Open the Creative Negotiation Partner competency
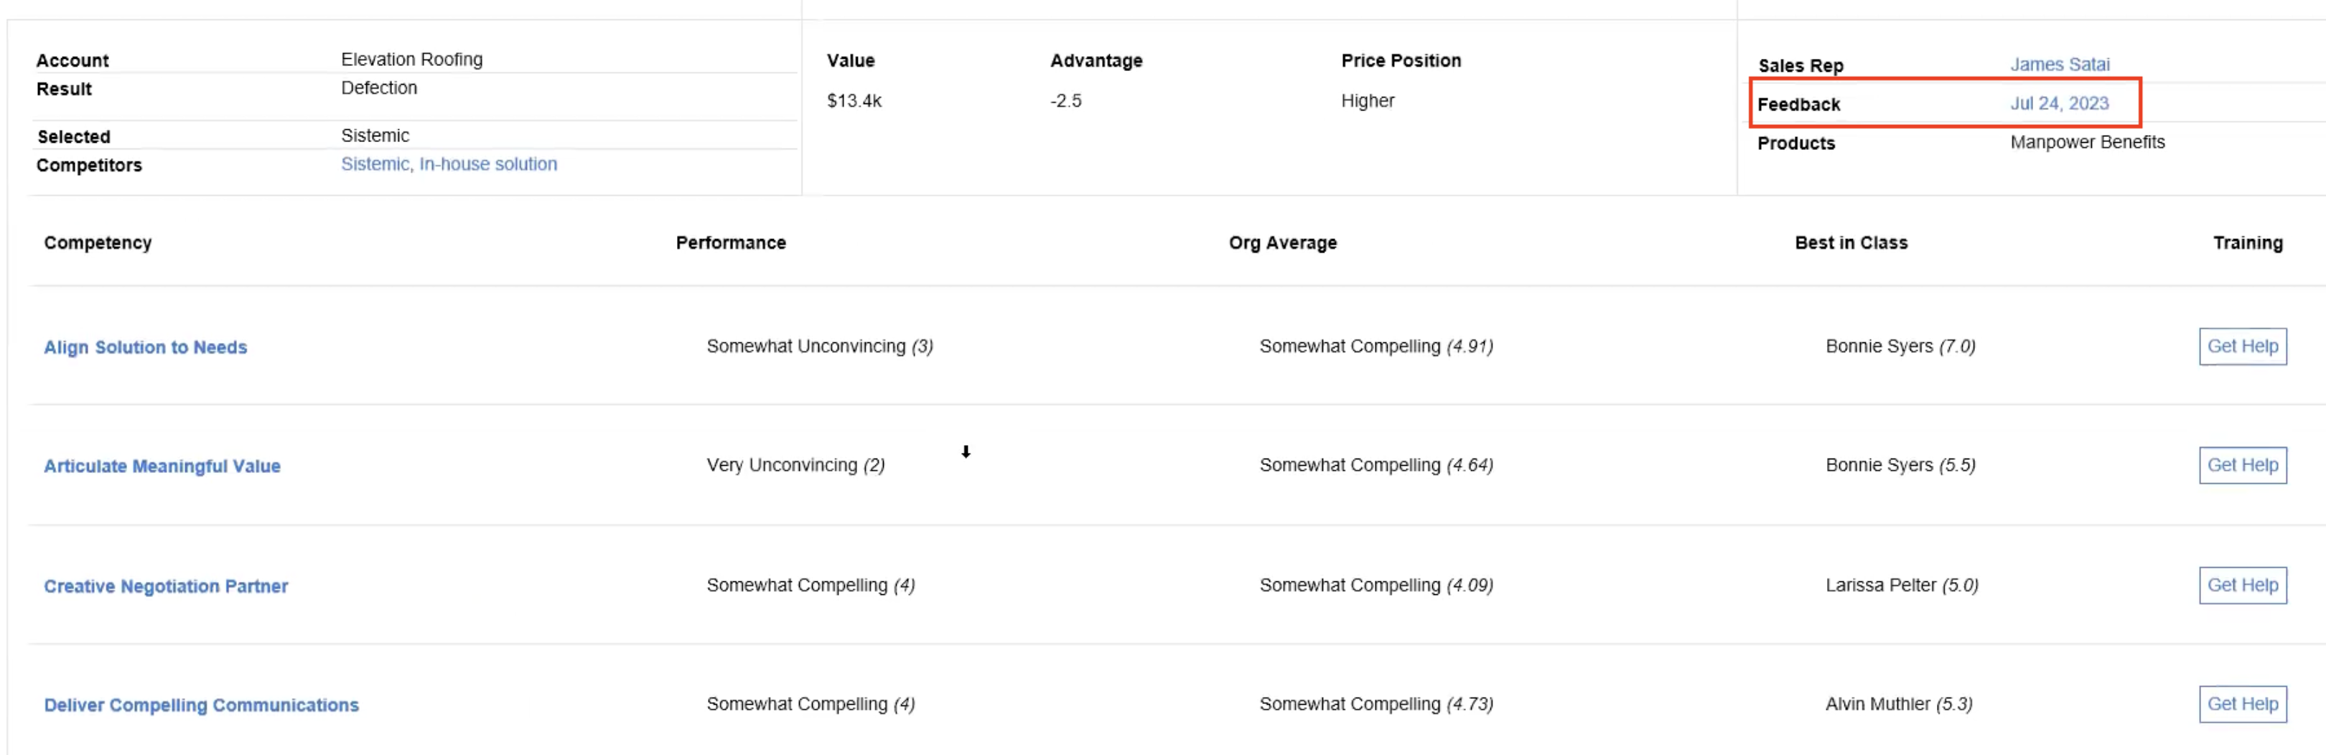The width and height of the screenshot is (2326, 755). [x=166, y=586]
